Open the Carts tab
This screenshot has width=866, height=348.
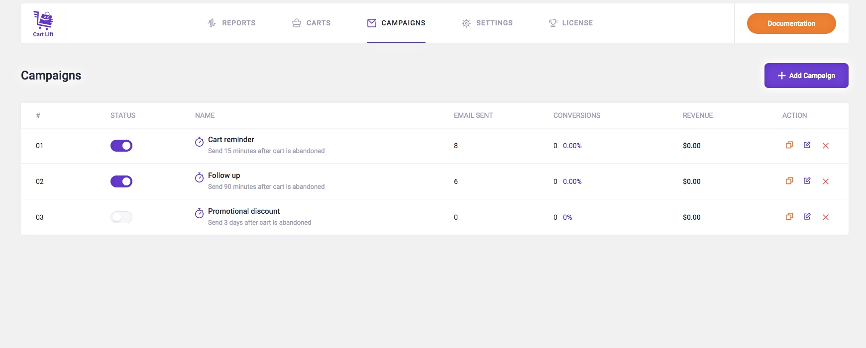click(x=311, y=23)
